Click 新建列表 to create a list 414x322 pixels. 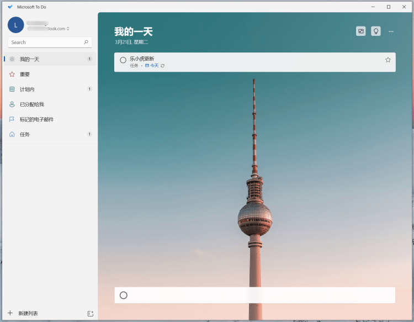[28, 313]
